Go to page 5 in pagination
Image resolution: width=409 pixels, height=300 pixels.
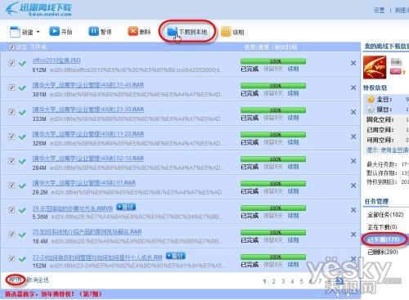coord(302,281)
